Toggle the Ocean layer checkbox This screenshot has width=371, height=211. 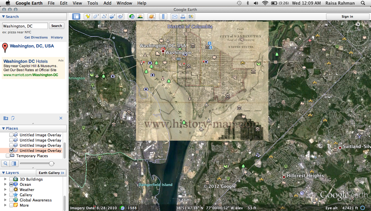[x=11, y=184]
